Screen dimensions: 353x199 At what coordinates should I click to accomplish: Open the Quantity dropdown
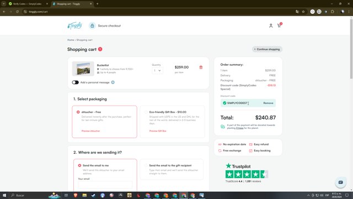tap(157, 71)
